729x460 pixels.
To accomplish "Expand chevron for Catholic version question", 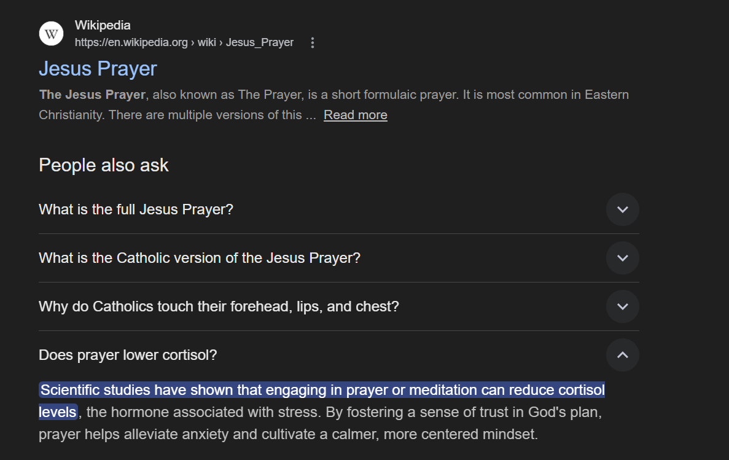I will [x=622, y=258].
